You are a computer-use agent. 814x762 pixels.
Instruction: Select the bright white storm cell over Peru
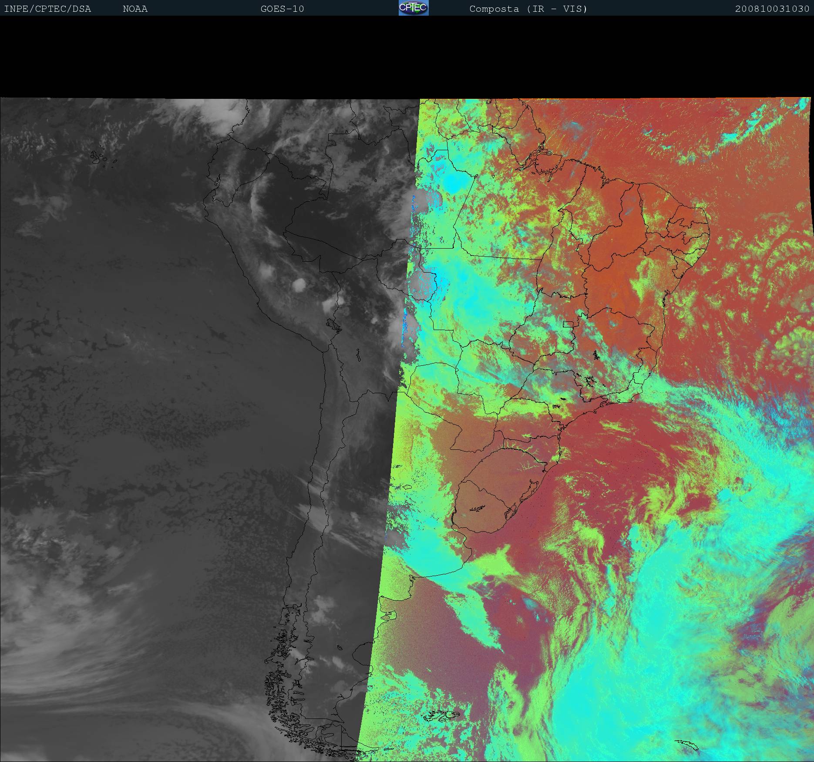click(299, 285)
